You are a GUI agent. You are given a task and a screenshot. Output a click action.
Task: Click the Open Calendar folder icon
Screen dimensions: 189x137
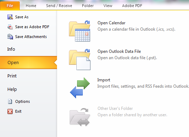(x=80, y=31)
